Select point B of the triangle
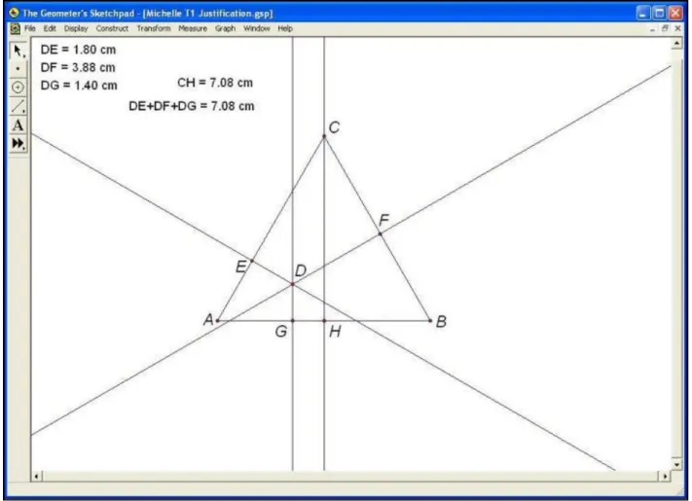Screen dimensions: 692x501 [430, 321]
